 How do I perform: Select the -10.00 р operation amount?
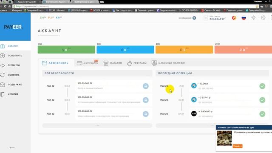pos(203,84)
